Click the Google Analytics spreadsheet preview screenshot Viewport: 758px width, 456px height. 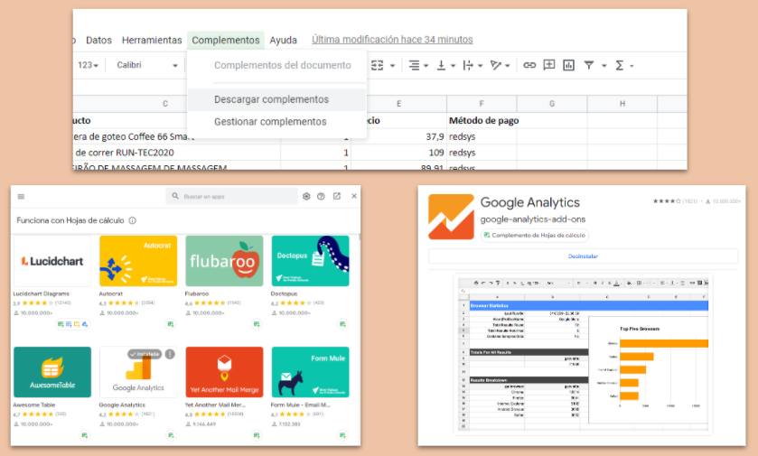click(x=583, y=354)
